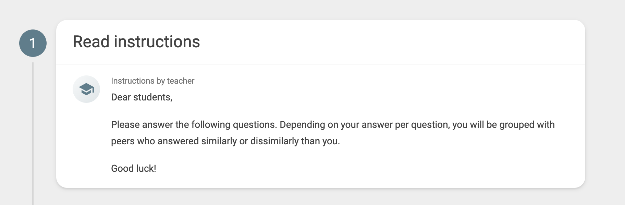The height and width of the screenshot is (205, 625).
Task: Click the word "instructions" in the card title
Action: click(157, 42)
